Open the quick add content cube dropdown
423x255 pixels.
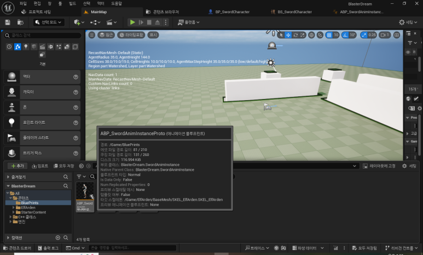(79, 22)
